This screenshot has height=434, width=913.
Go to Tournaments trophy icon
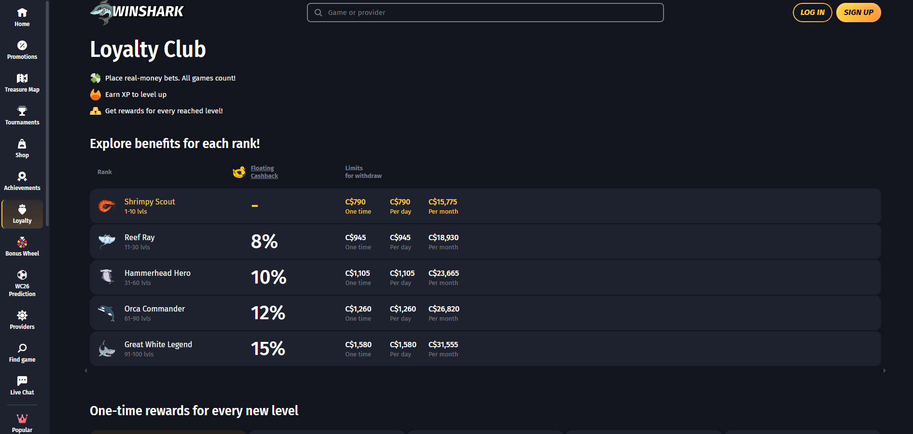point(22,111)
